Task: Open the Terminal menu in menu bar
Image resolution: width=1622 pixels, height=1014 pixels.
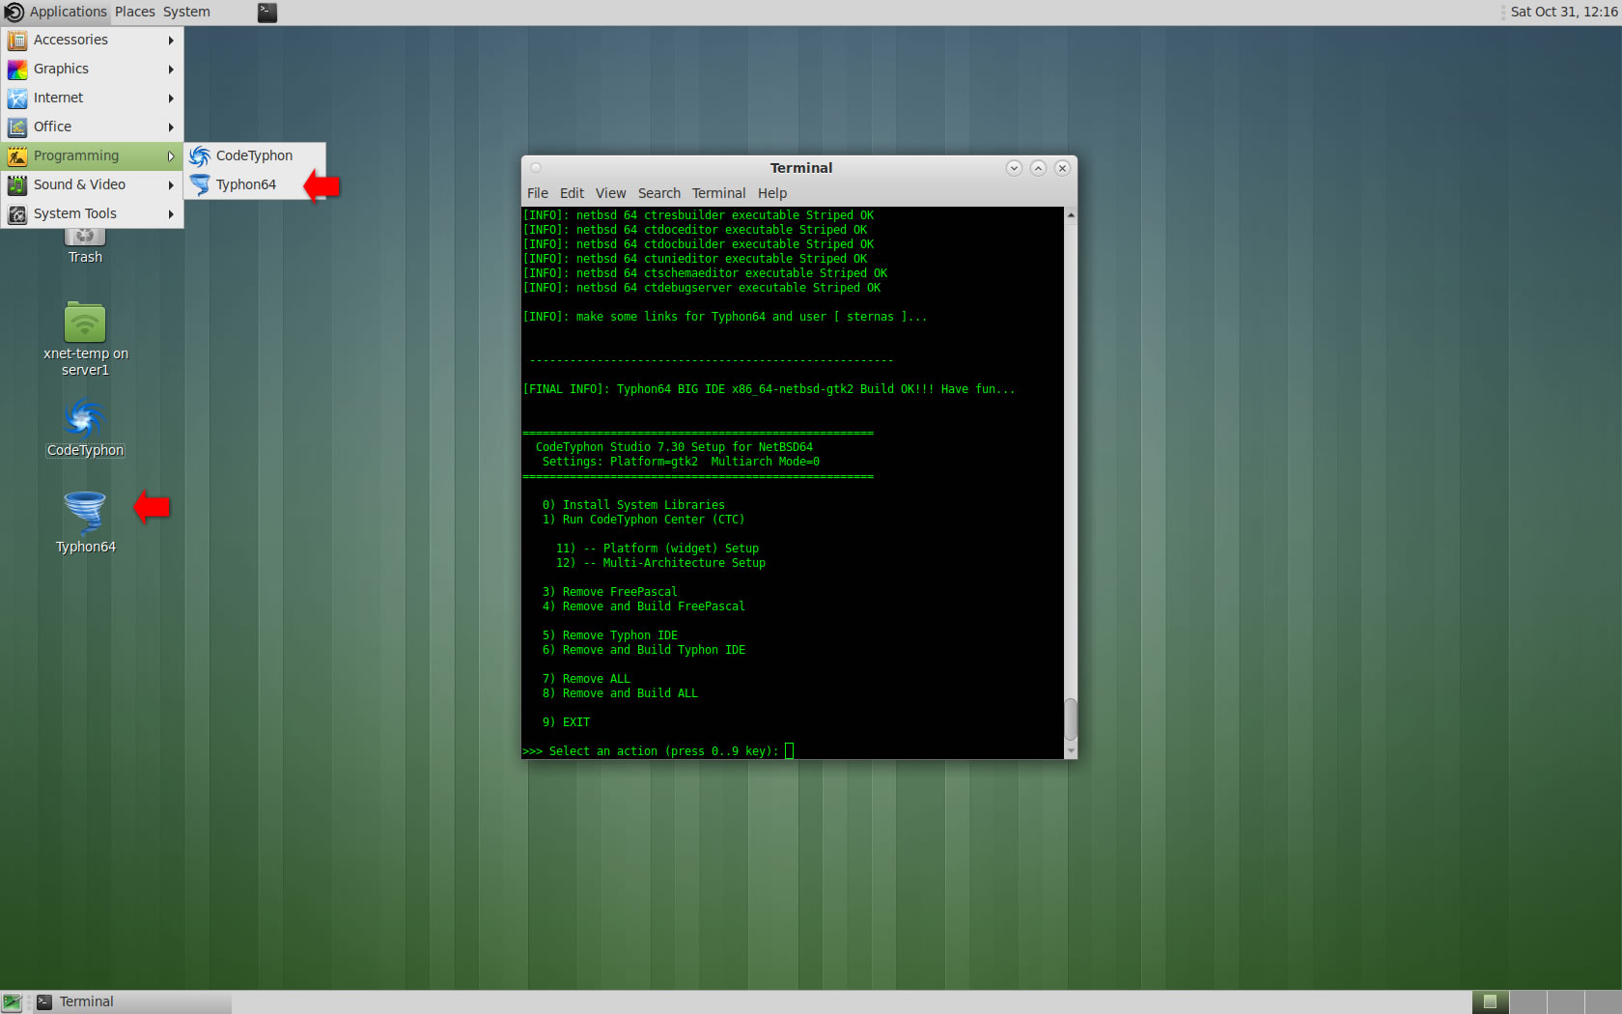Action: pyautogui.click(x=718, y=193)
